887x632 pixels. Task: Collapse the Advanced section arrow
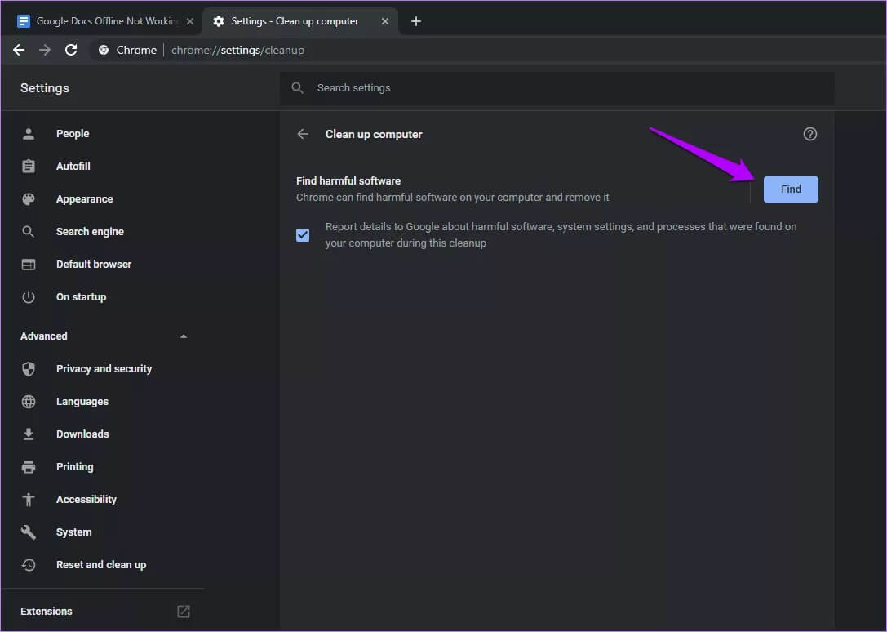(x=184, y=336)
